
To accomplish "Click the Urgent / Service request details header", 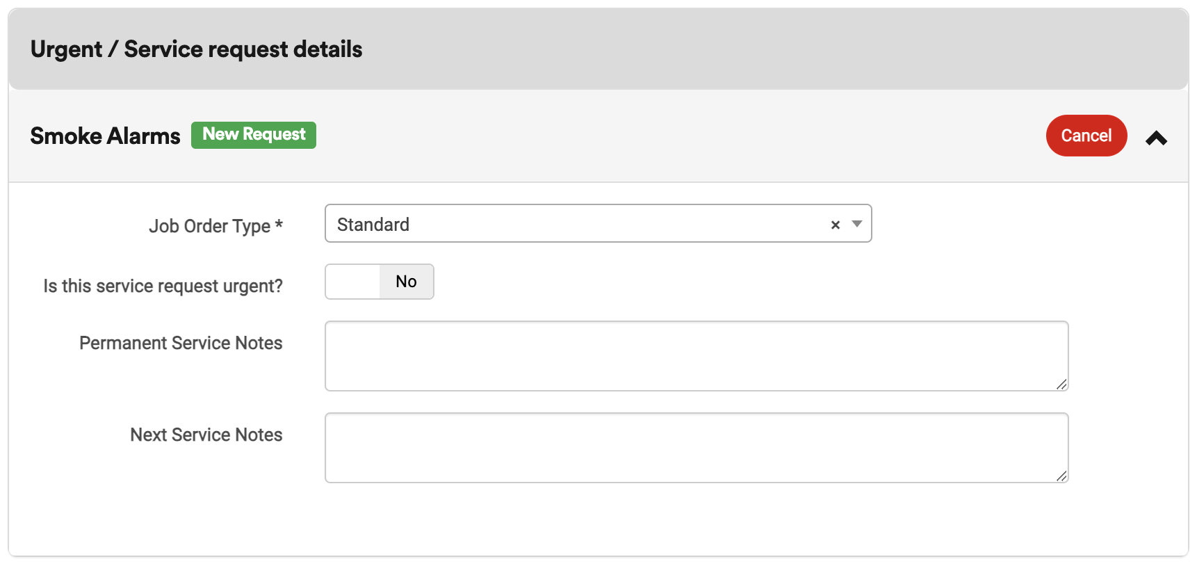I will click(196, 49).
